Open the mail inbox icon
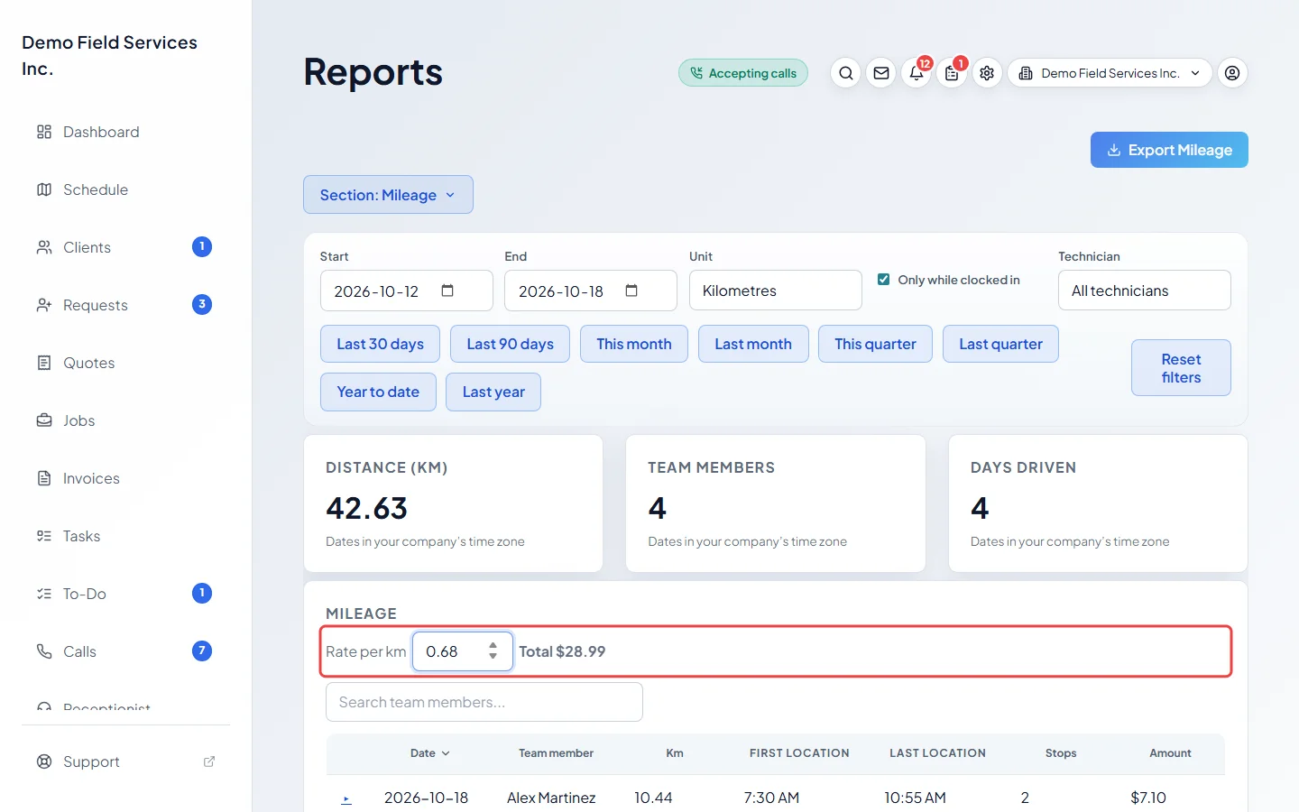This screenshot has width=1299, height=812. (881, 73)
